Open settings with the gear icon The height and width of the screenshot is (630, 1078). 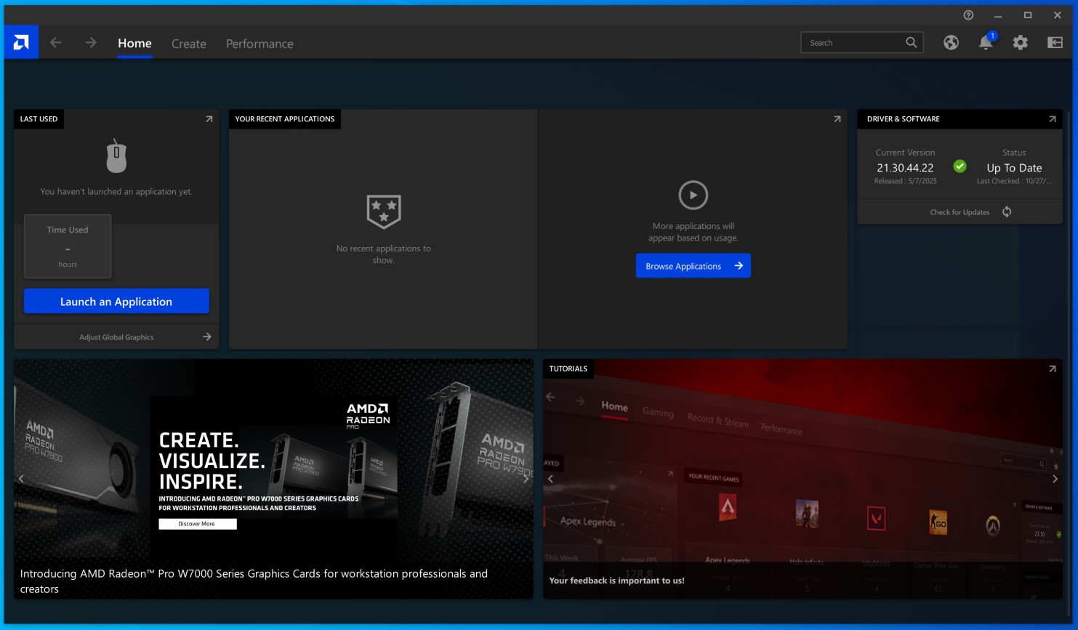[x=1020, y=43]
